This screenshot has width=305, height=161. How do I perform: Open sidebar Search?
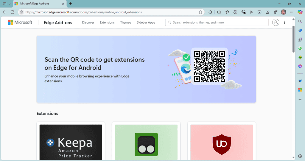(x=300, y=21)
